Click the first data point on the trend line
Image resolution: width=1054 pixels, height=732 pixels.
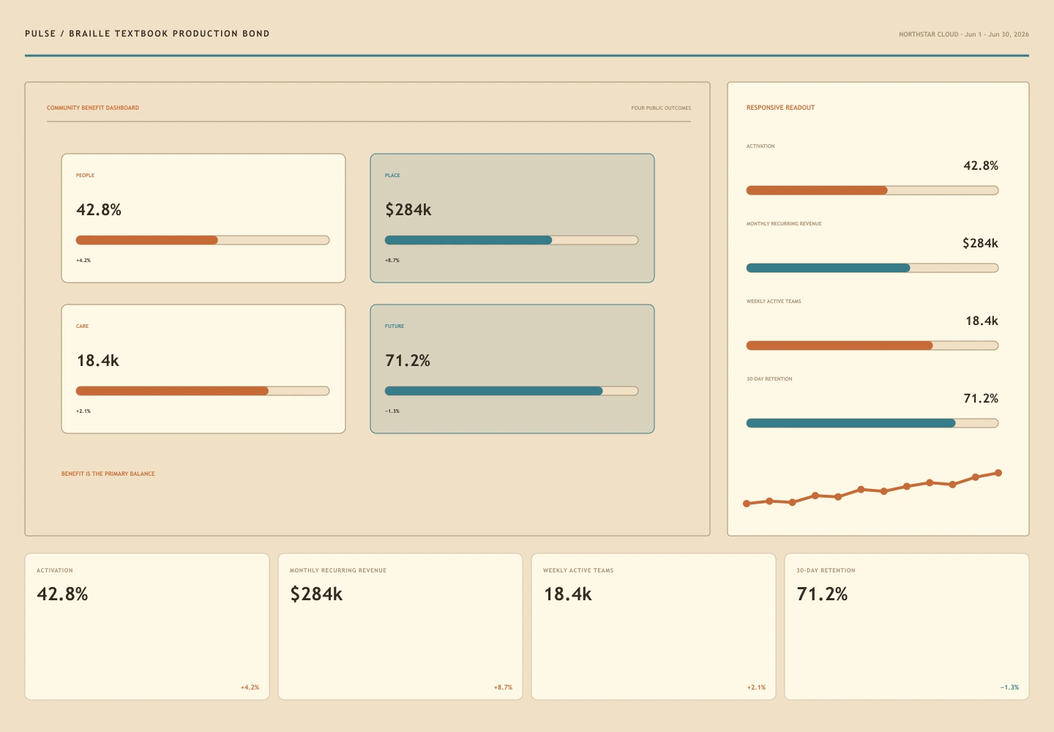(747, 504)
